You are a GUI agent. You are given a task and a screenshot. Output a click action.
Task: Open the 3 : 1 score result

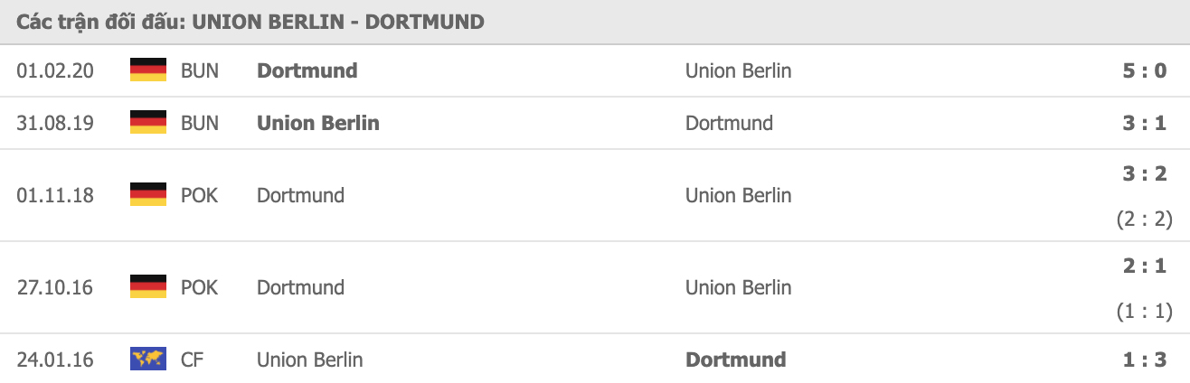pyautogui.click(x=1145, y=123)
